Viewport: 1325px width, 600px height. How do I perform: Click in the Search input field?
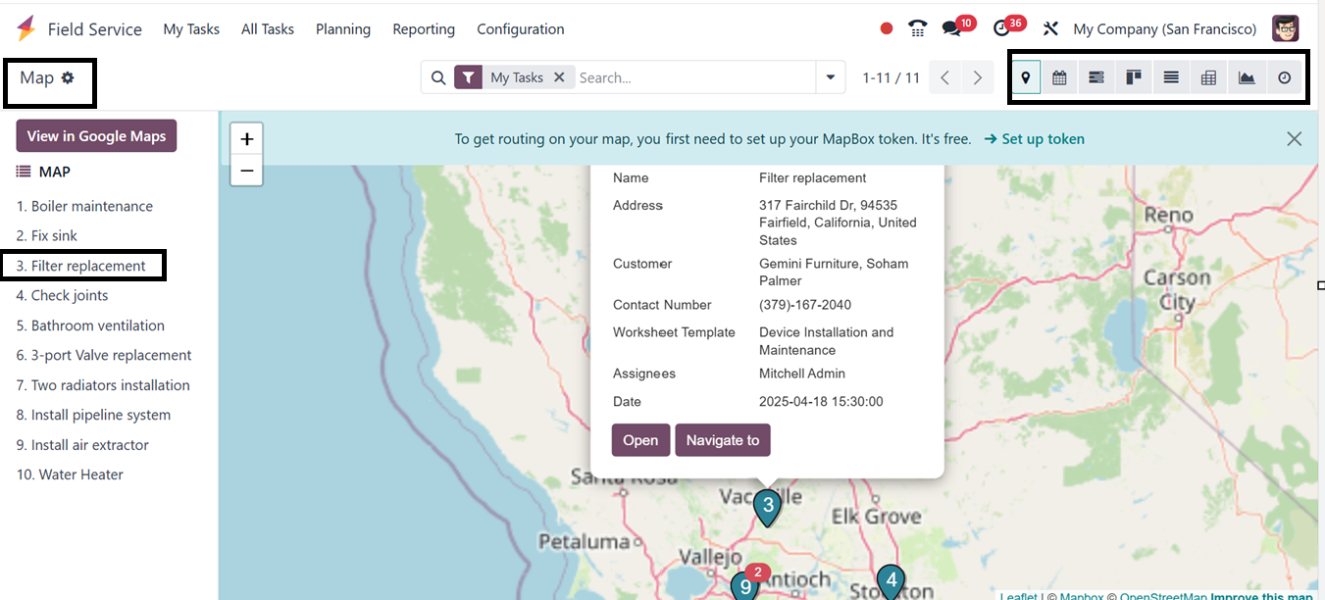coord(694,77)
